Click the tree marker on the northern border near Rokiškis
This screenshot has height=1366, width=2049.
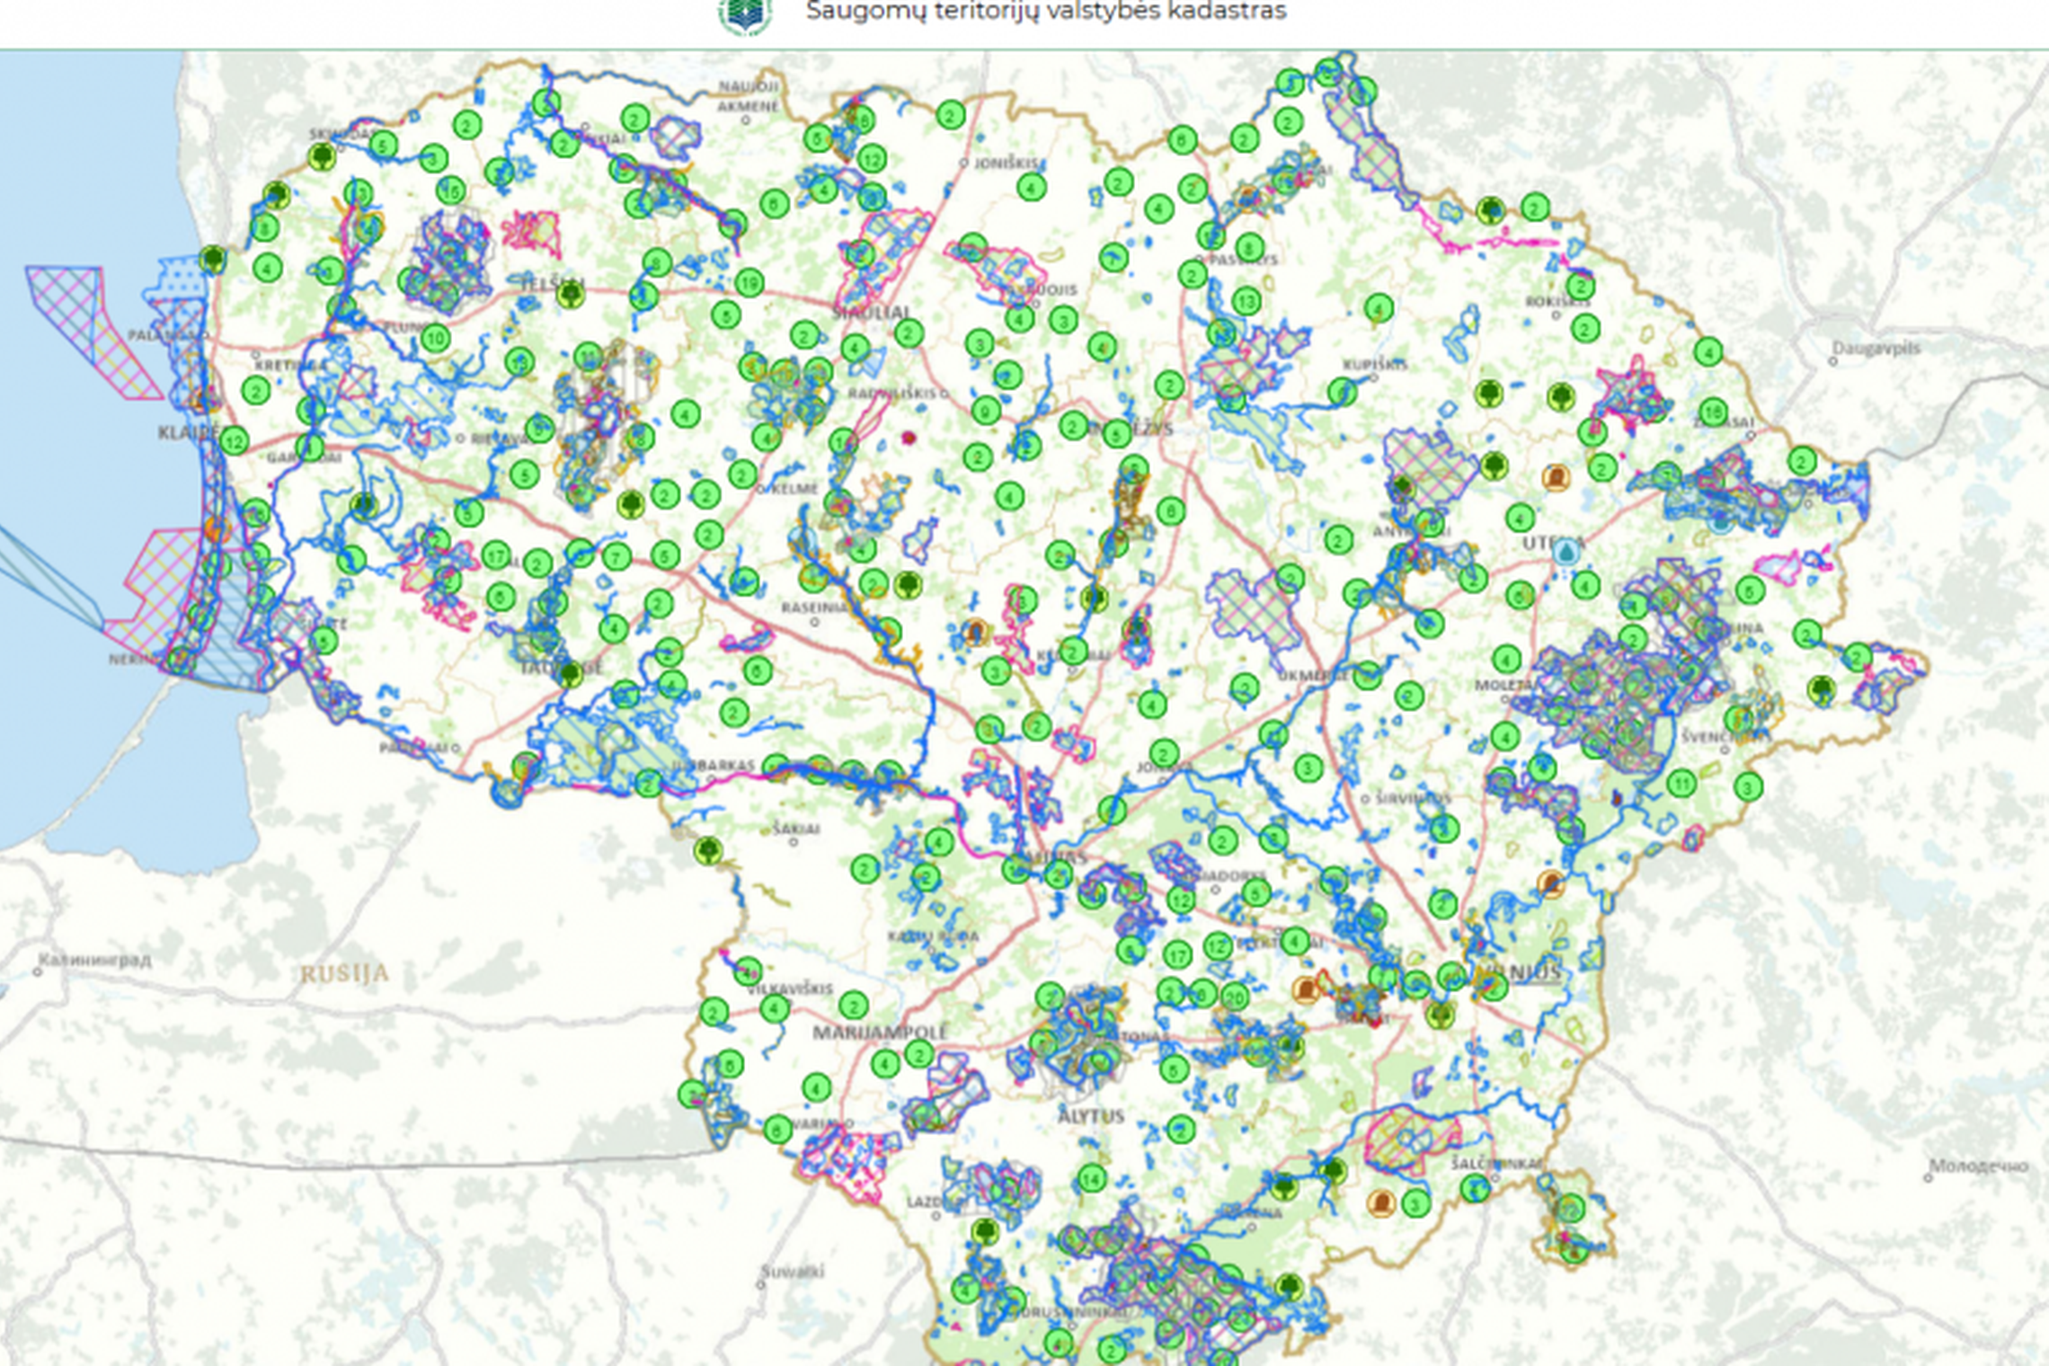pyautogui.click(x=1492, y=211)
